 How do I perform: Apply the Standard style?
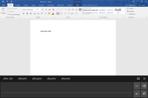(87, 11)
